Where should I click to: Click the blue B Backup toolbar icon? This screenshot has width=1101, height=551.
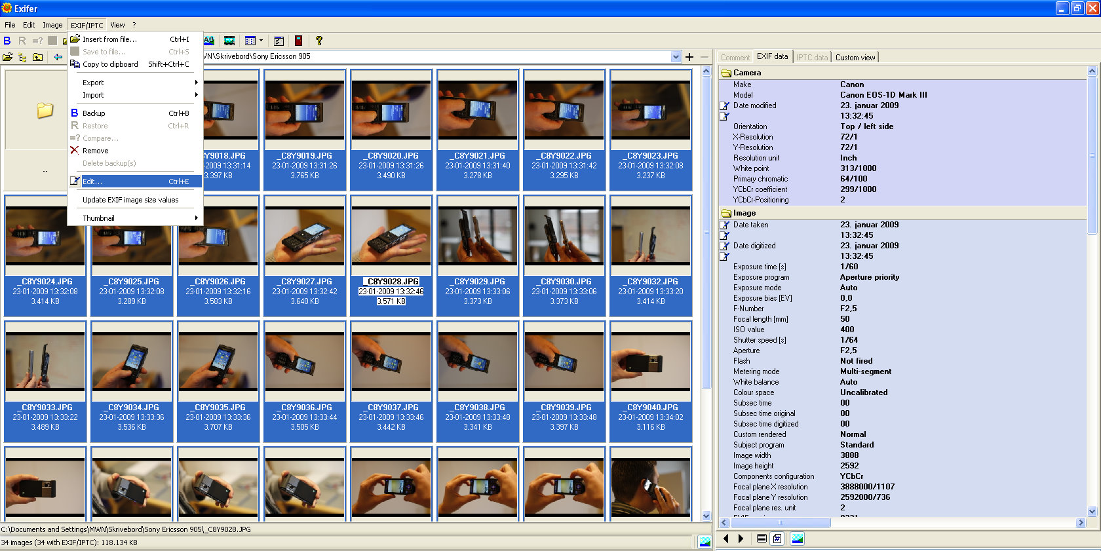point(7,41)
